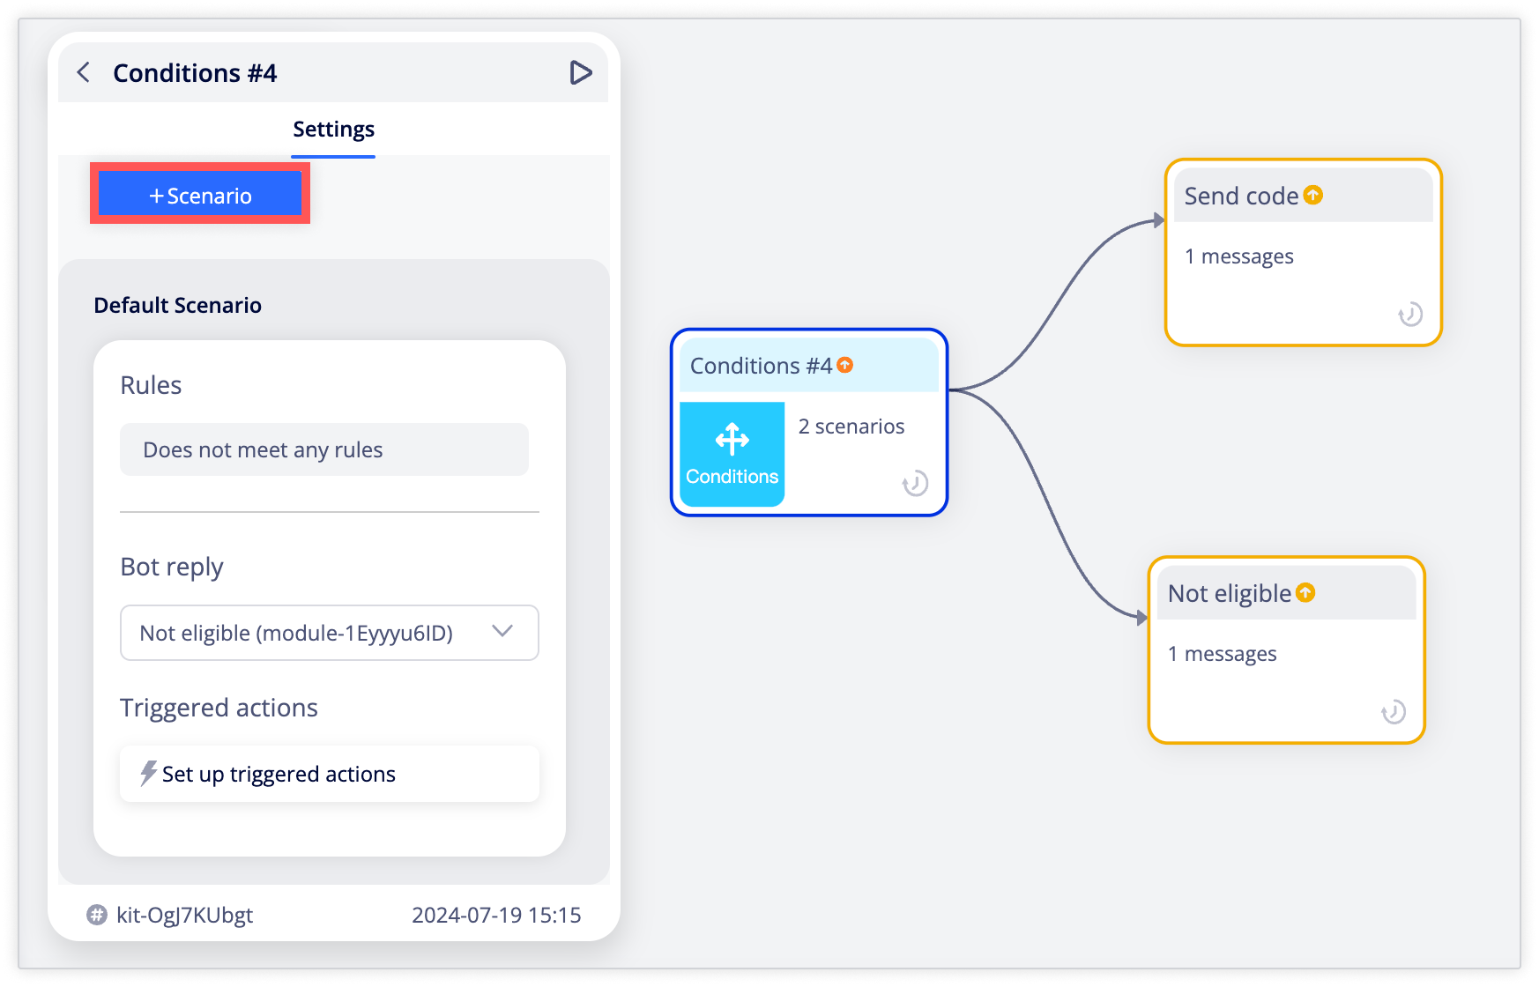The image size is (1539, 987).
Task: Go back using the arrow beside Conditions #4
Action: (x=84, y=72)
